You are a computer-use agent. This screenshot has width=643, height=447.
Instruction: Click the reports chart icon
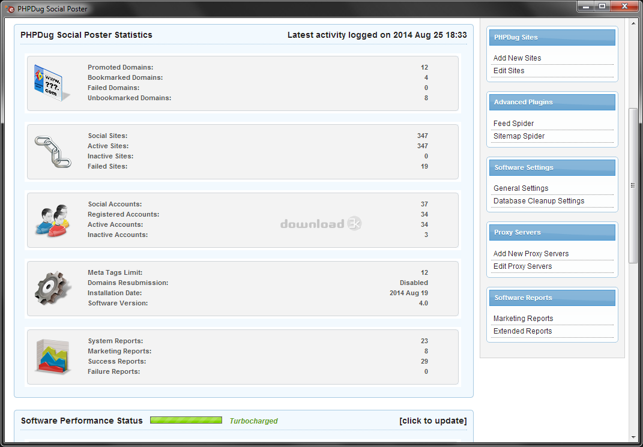pos(51,356)
